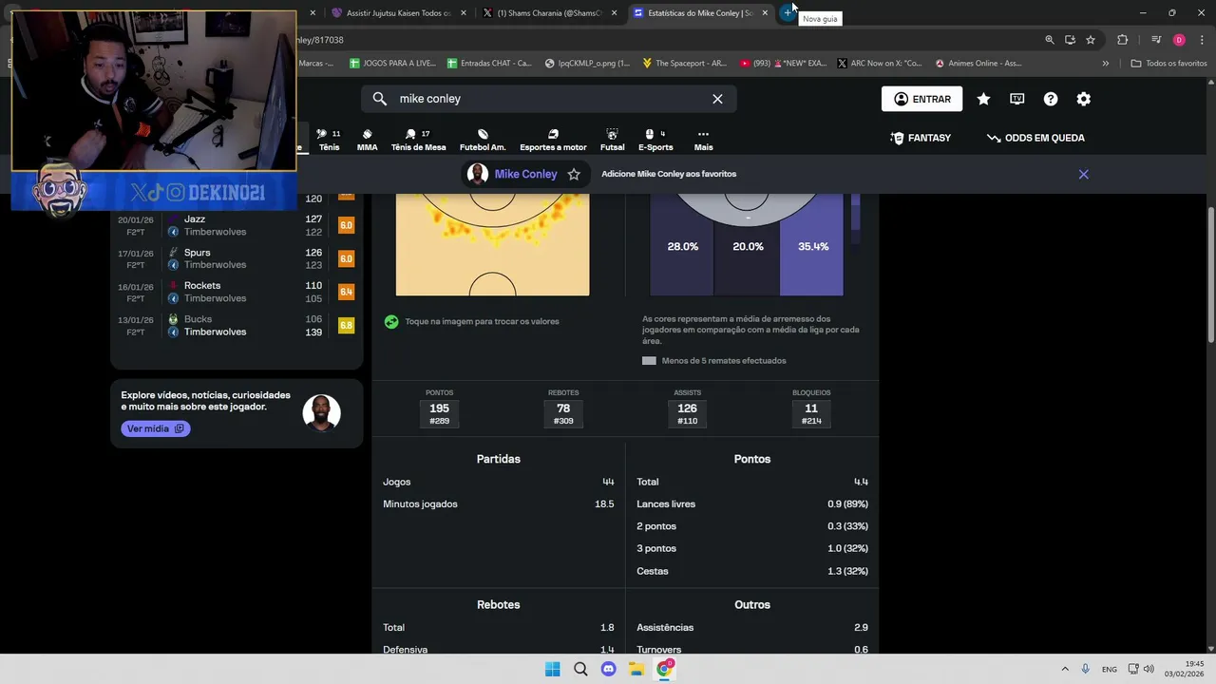Image resolution: width=1216 pixels, height=684 pixels.
Task: Open the 'Todos os favoritos' folder
Action: [x=1168, y=64]
